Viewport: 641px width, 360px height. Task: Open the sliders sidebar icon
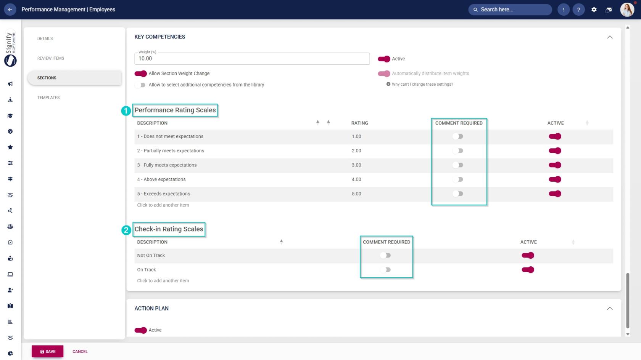tap(10, 163)
